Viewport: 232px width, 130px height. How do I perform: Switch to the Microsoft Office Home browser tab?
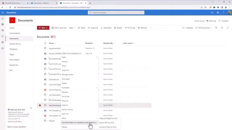pos(14,3)
